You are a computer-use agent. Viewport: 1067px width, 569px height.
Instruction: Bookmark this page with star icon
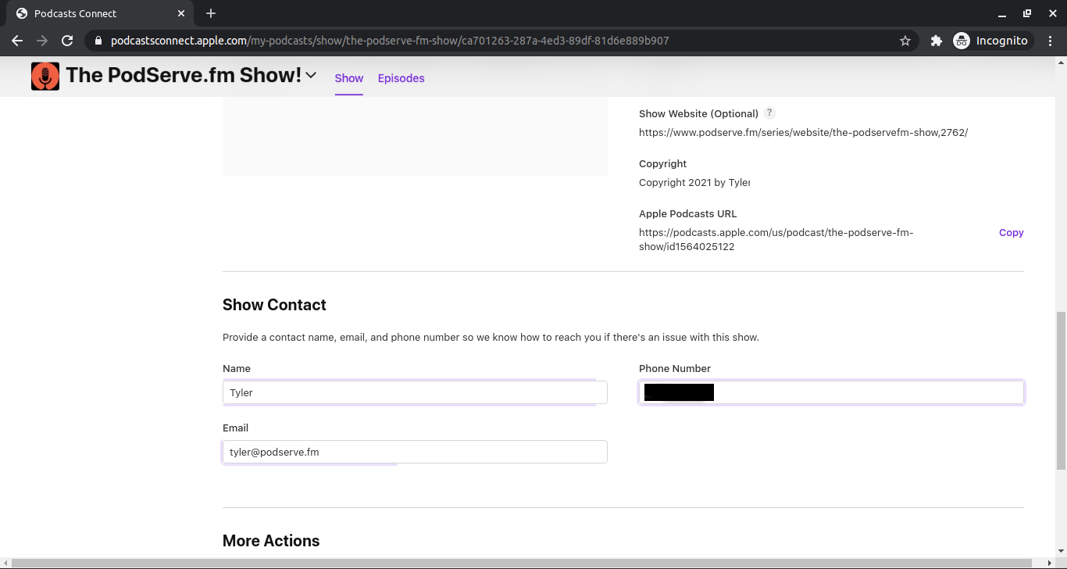(905, 41)
